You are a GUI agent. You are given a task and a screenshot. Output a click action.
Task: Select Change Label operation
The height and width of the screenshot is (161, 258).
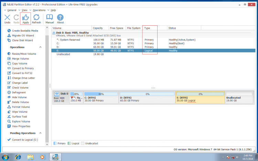point(18,83)
